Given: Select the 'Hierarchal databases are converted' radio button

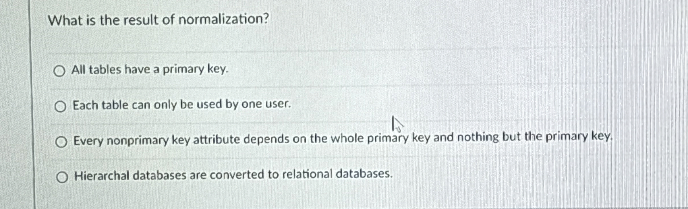Looking at the screenshot, I should [63, 177].
